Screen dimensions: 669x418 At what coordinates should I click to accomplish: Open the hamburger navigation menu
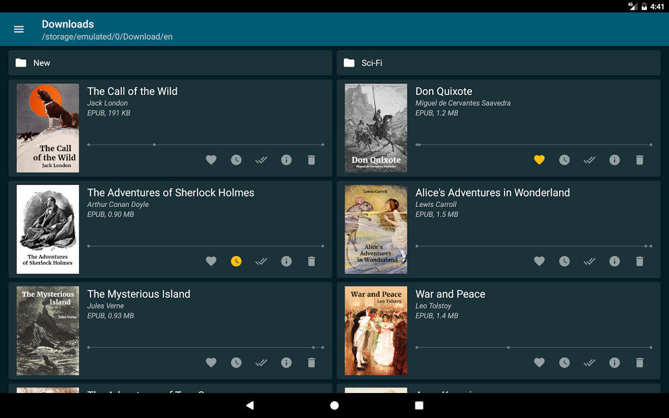(19, 30)
